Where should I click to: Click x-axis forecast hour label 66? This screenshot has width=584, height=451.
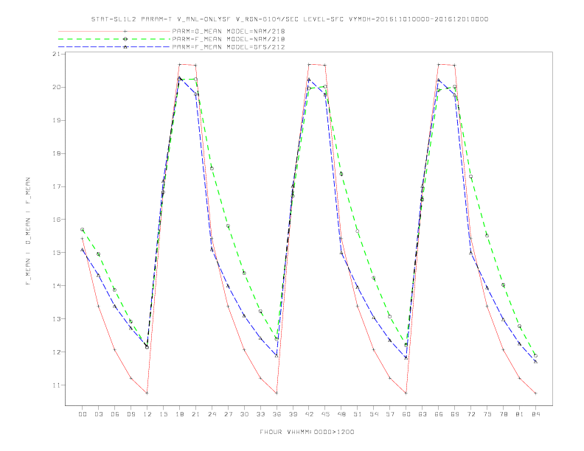coord(439,414)
